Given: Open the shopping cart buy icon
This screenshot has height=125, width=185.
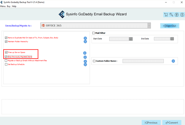Looking at the screenshot, I should click(x=166, y=15).
